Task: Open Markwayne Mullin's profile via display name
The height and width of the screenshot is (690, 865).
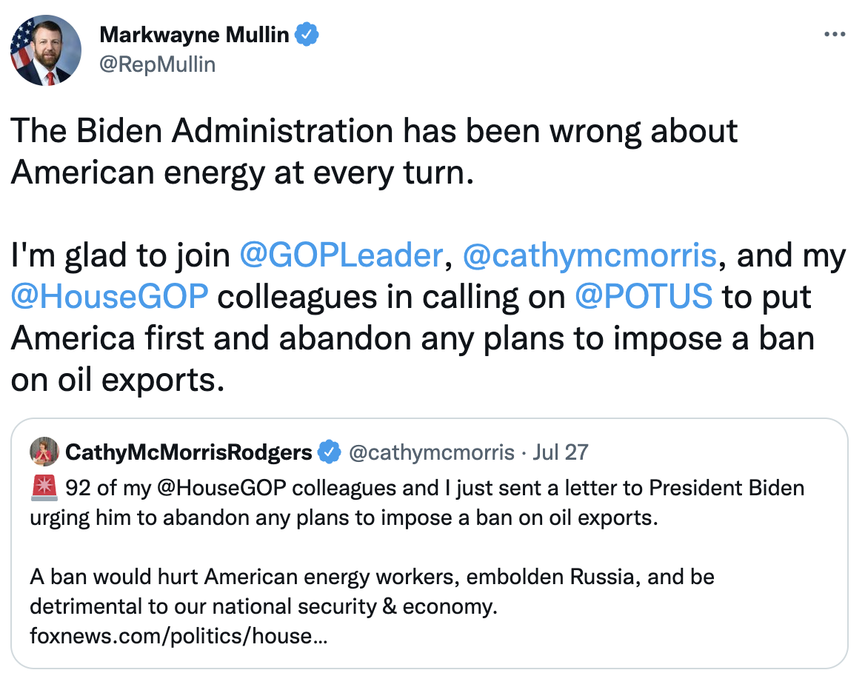Action: coord(194,34)
